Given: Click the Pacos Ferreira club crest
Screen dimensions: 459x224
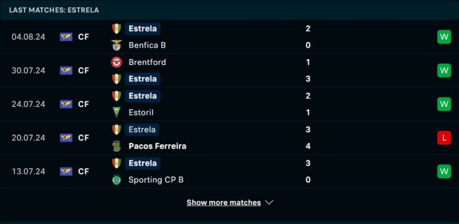Looking at the screenshot, I should [116, 146].
